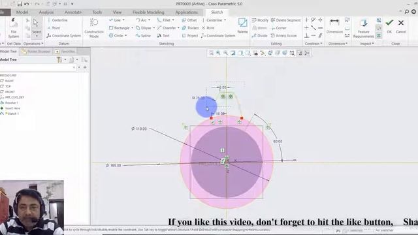The image size is (418, 235).
Task: Open the Tools ribbon tab
Action: (x=97, y=12)
